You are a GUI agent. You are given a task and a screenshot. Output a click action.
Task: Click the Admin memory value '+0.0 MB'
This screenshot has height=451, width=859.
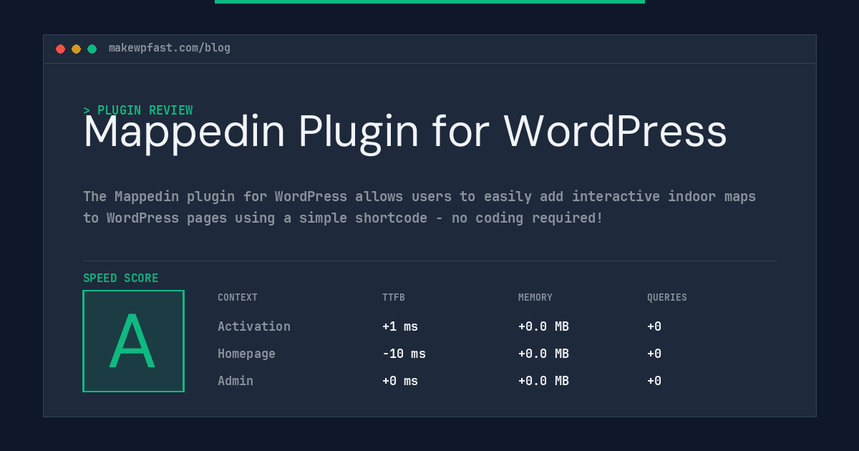543,381
